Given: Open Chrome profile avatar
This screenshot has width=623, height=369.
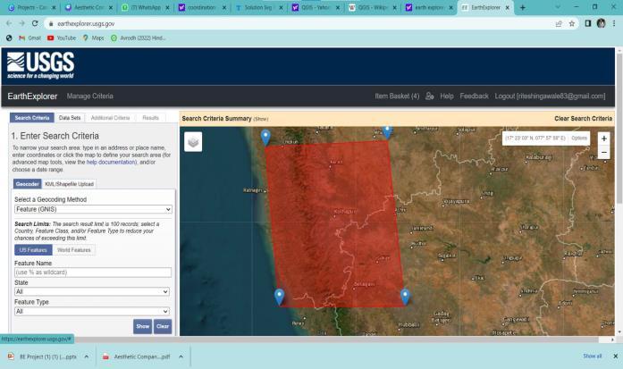Looking at the screenshot, I should pyautogui.click(x=602, y=23).
